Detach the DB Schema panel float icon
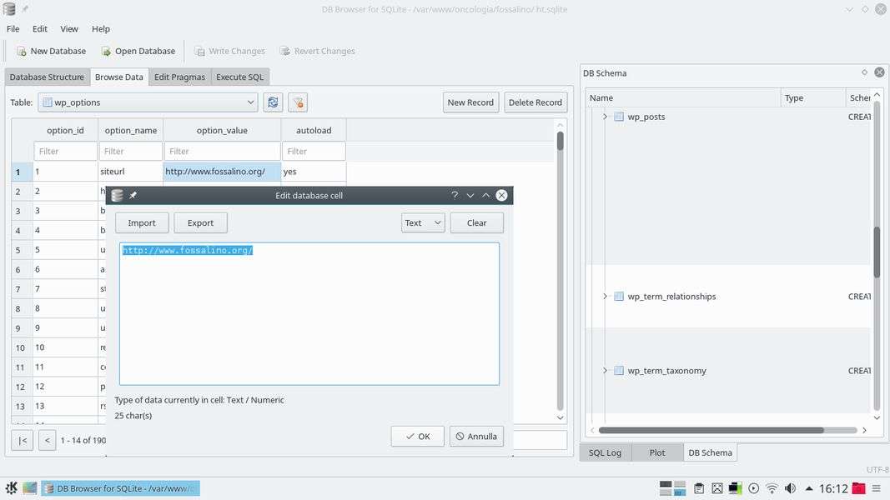Viewport: 890px width, 500px height. pos(864,72)
